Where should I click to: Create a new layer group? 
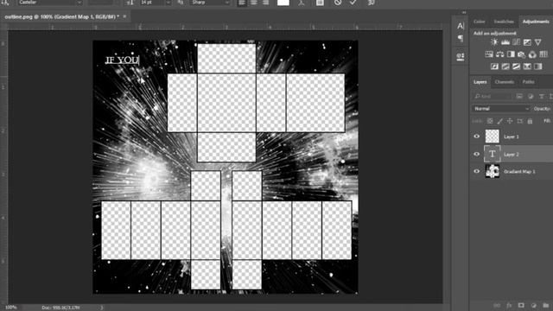coord(546,305)
